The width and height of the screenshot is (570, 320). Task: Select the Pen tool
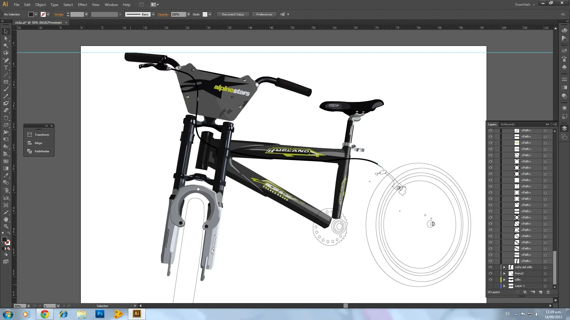(6, 60)
